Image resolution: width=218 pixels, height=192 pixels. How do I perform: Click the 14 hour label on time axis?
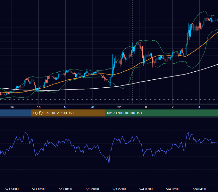[x=12, y=107]
